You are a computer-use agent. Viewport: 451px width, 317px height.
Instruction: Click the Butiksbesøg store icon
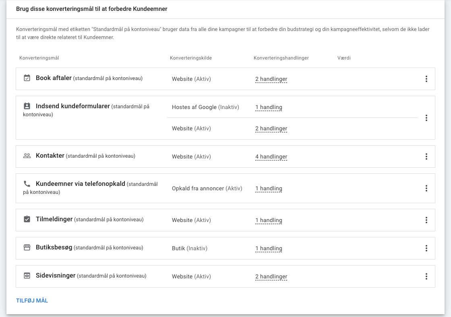click(27, 247)
